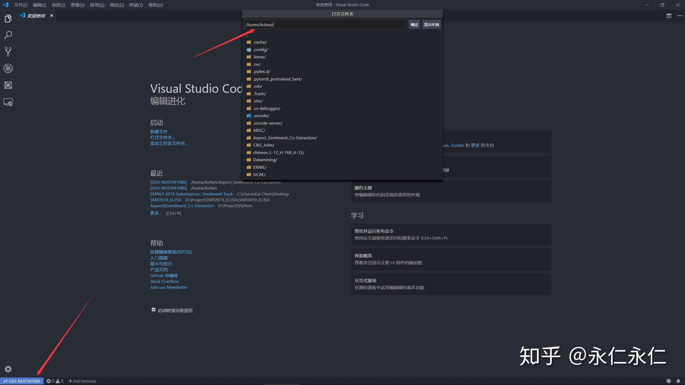Open the Debug view icon
The width and height of the screenshot is (685, 385).
(x=8, y=68)
